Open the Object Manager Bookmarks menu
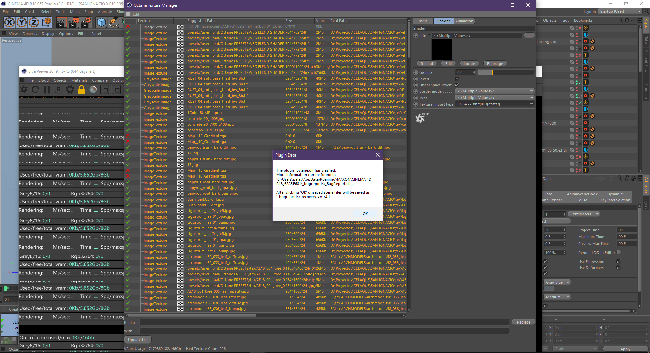650x353 pixels. click(583, 20)
